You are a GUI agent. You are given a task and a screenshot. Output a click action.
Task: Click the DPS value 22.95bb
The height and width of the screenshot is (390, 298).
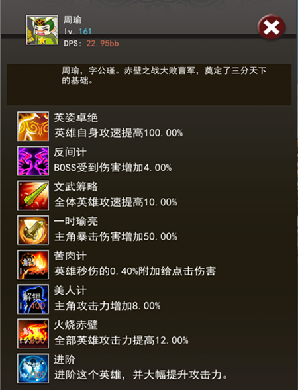click(103, 44)
